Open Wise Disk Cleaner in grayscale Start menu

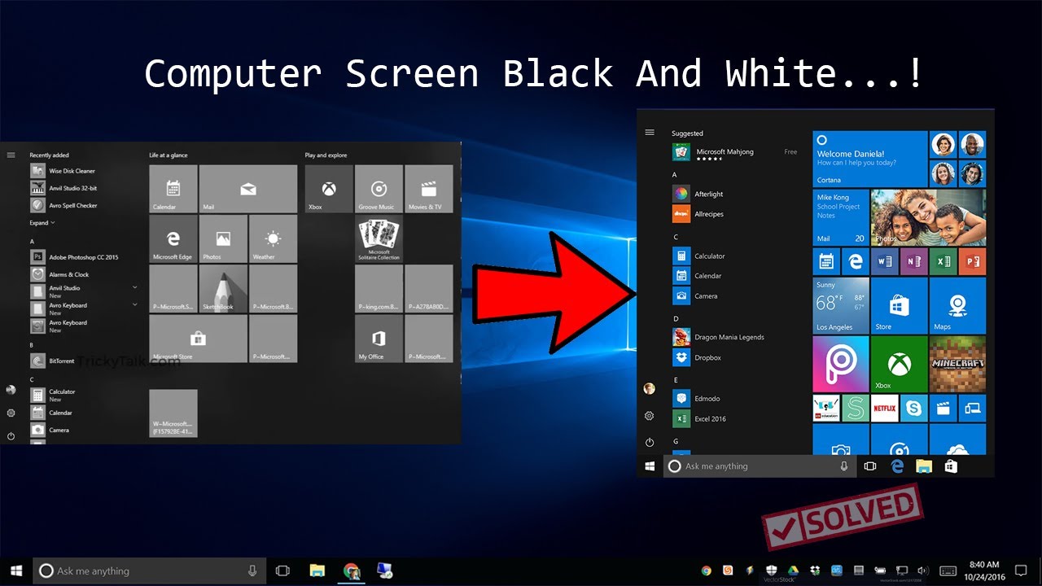(x=63, y=171)
